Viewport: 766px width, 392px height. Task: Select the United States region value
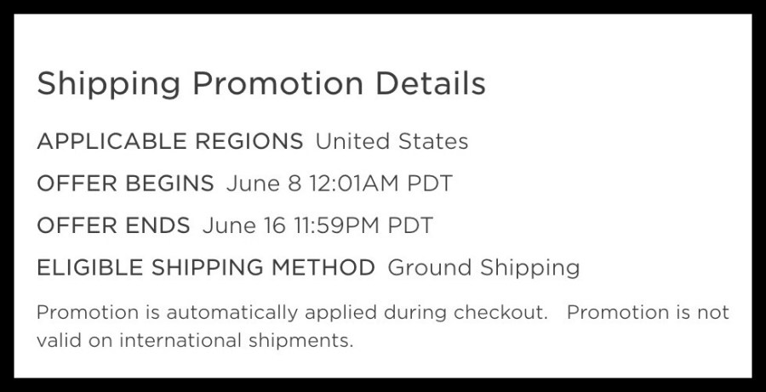click(x=392, y=141)
